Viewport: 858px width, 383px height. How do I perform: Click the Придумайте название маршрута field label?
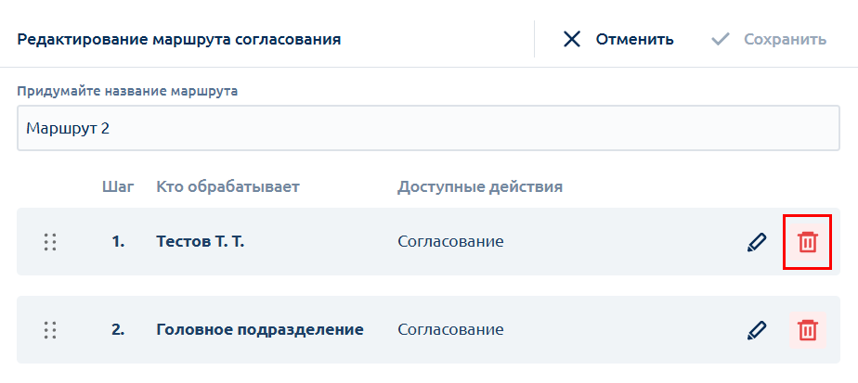127,91
